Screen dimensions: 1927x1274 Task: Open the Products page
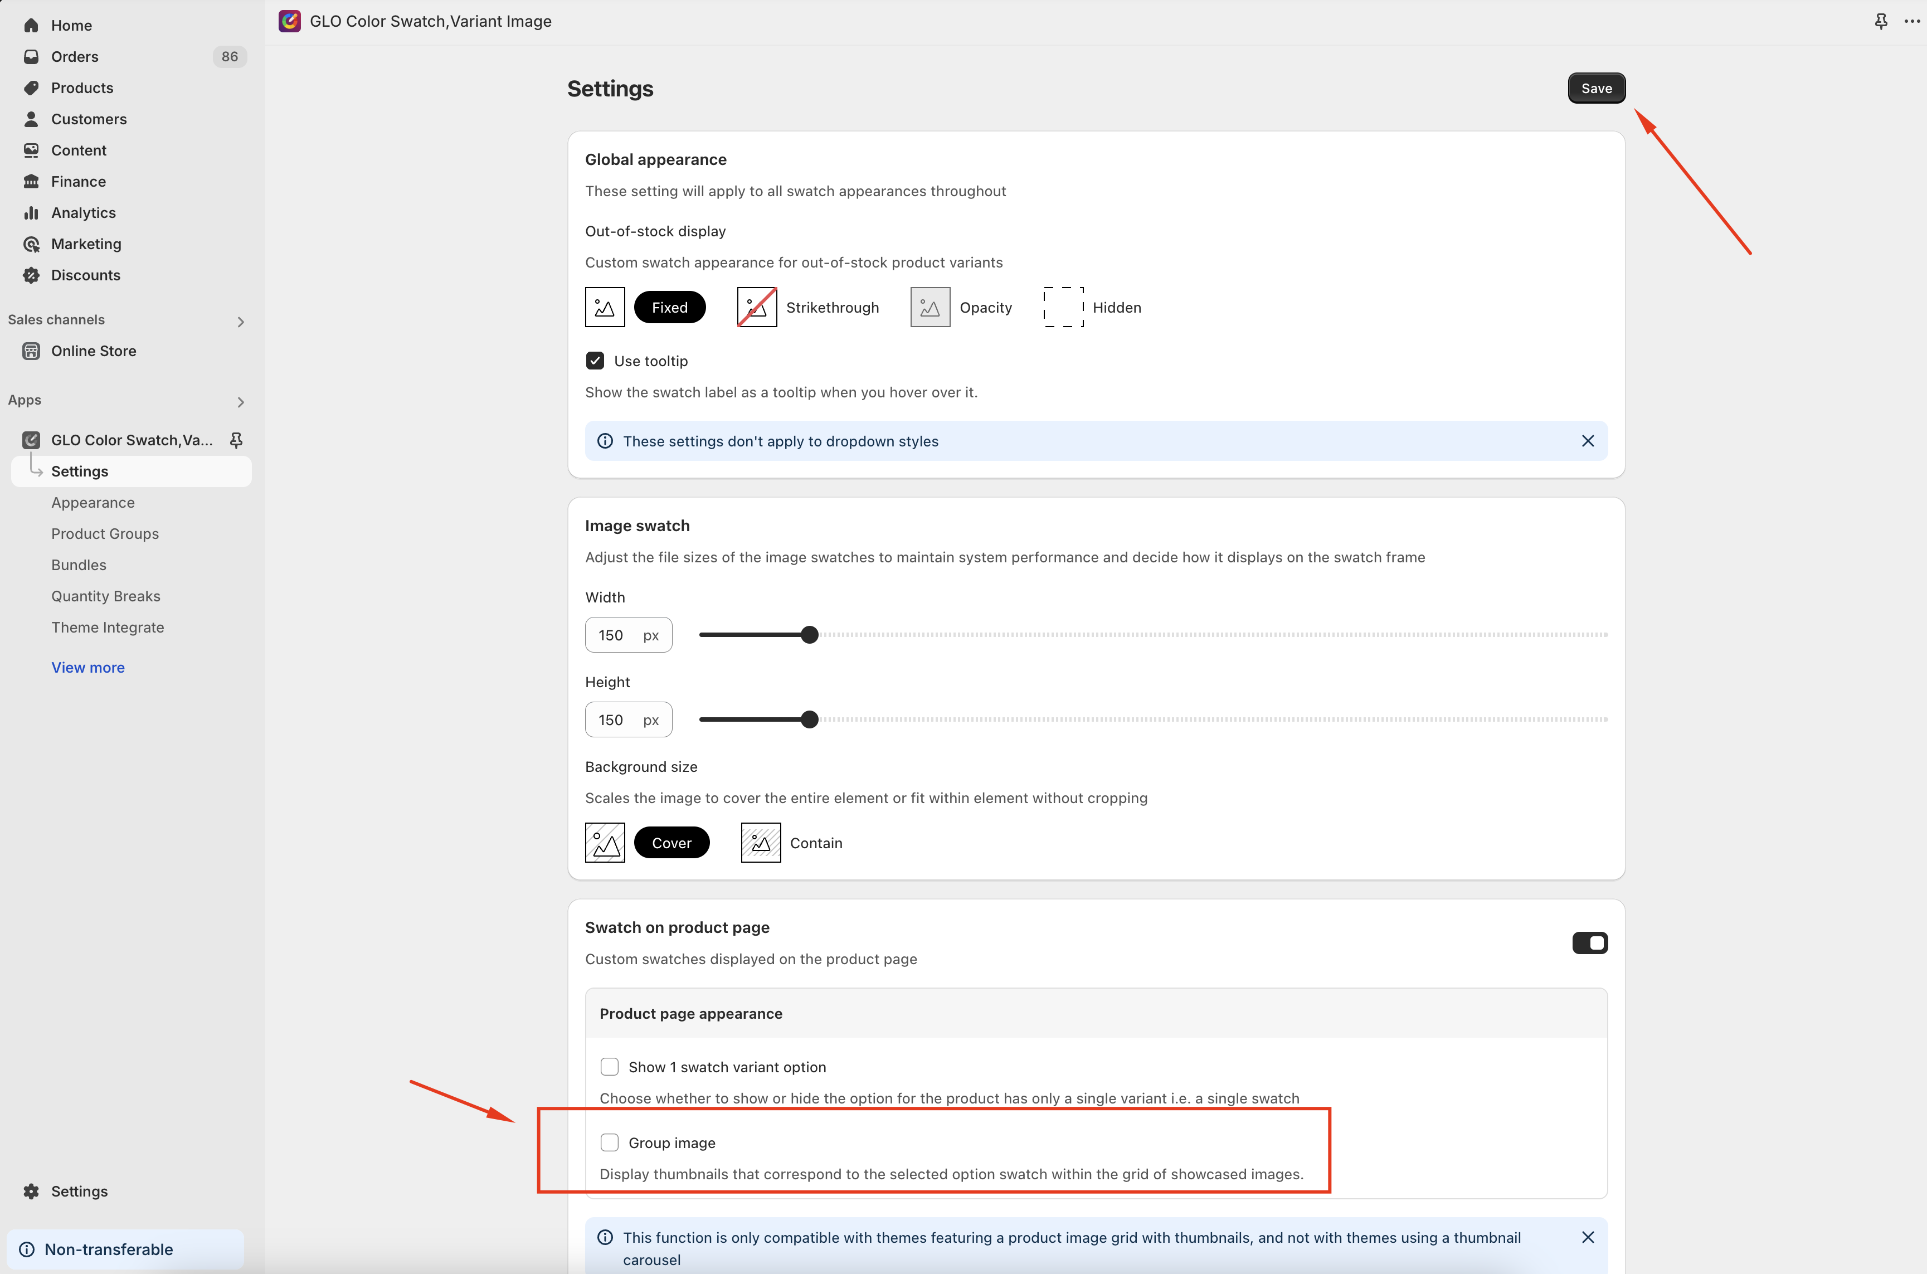(x=82, y=87)
